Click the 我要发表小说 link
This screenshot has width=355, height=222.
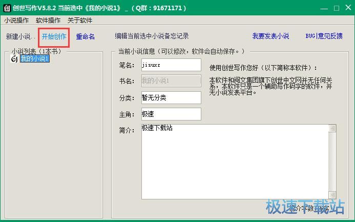(x=270, y=36)
